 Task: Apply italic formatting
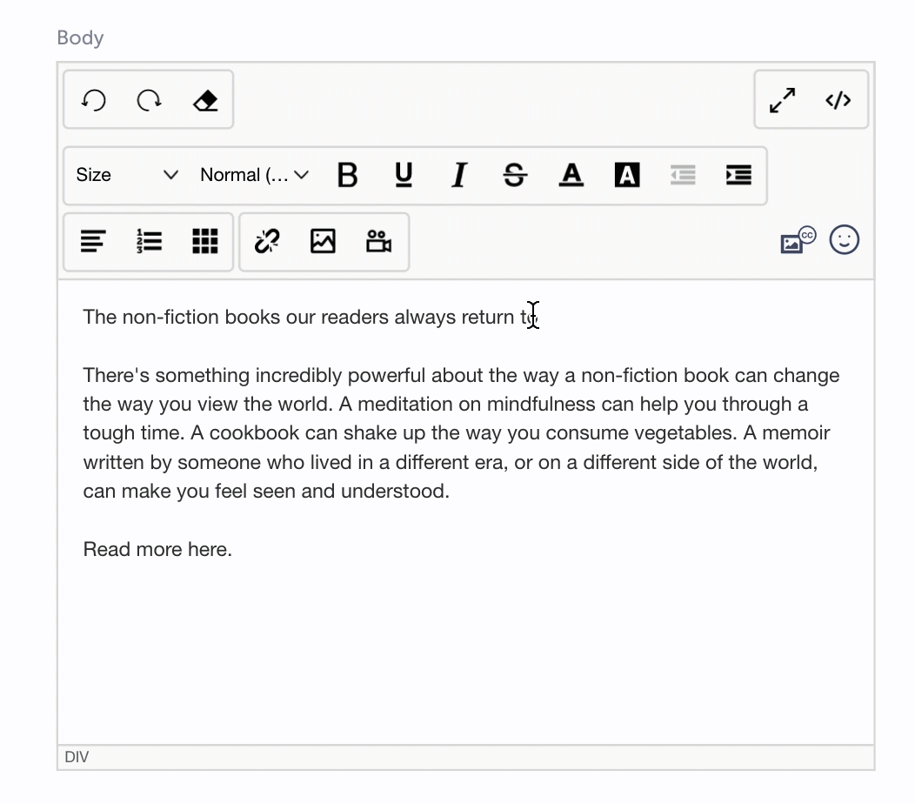(x=459, y=175)
